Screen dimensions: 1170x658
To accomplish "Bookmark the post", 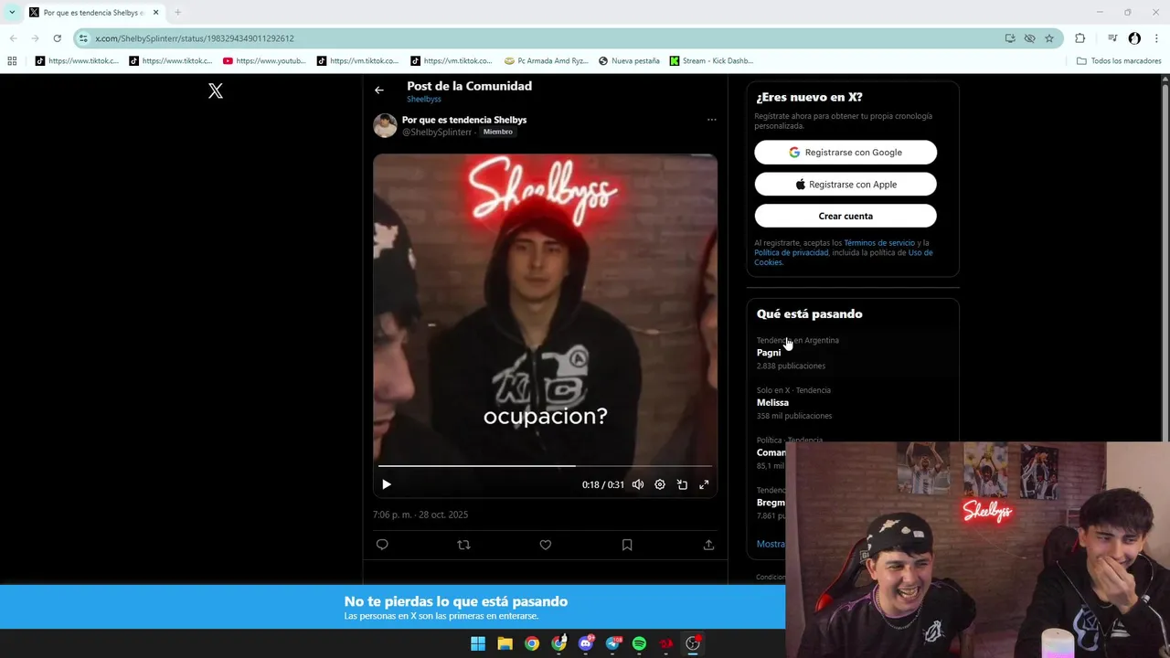I will [x=627, y=545].
